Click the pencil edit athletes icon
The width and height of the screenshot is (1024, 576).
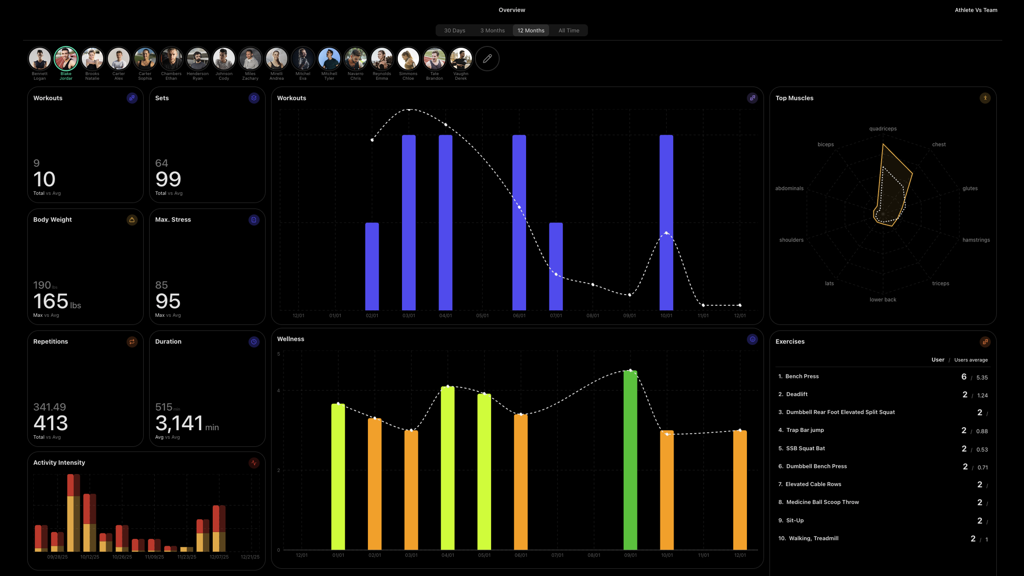(487, 59)
